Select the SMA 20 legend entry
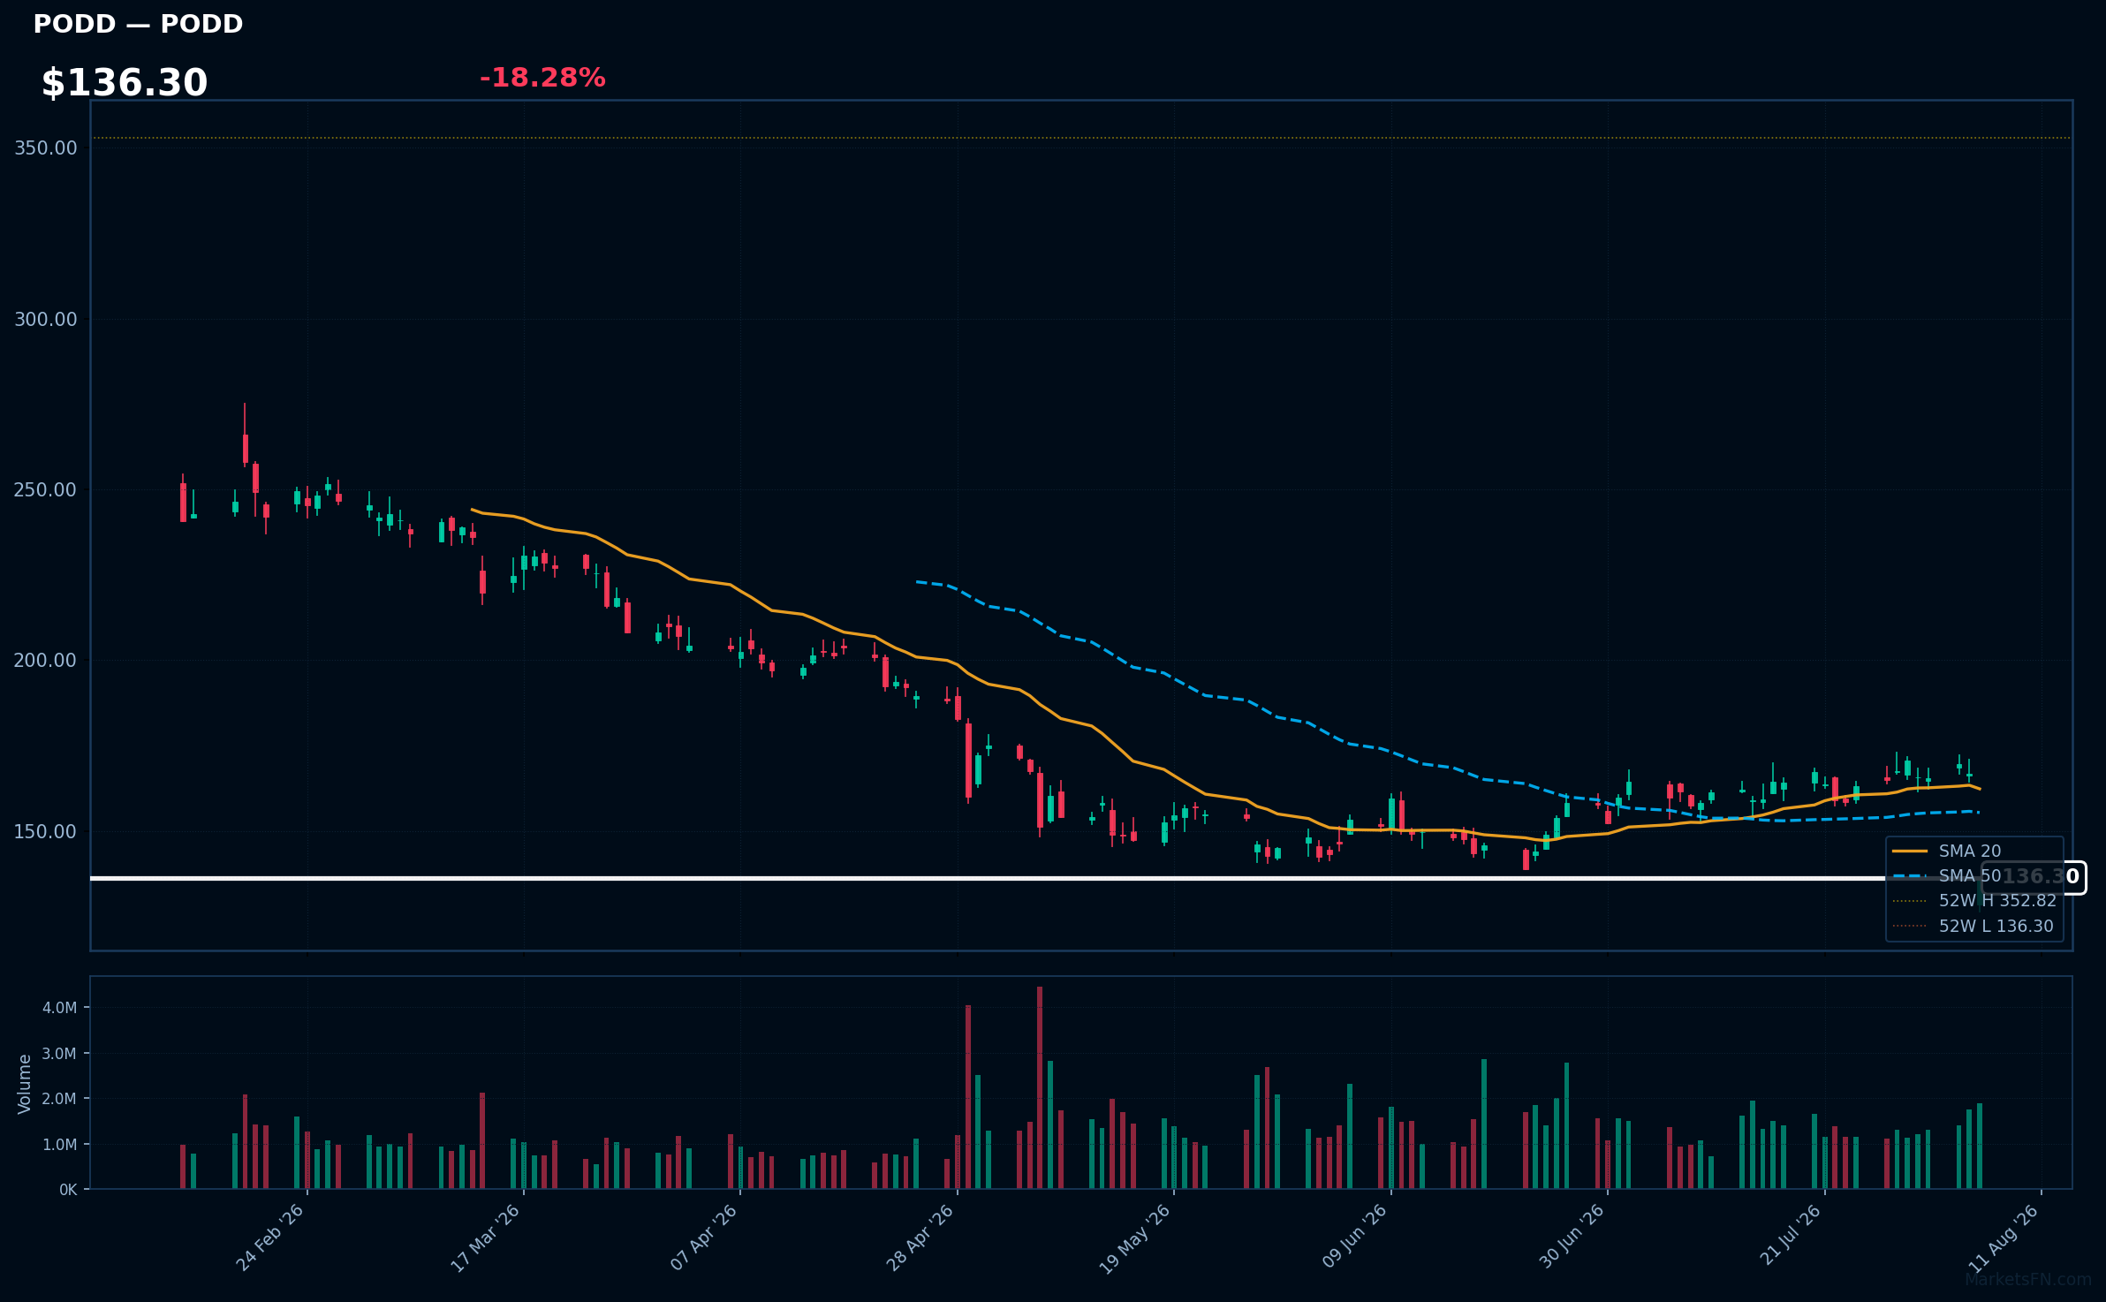The width and height of the screenshot is (2106, 1302). 1947,851
